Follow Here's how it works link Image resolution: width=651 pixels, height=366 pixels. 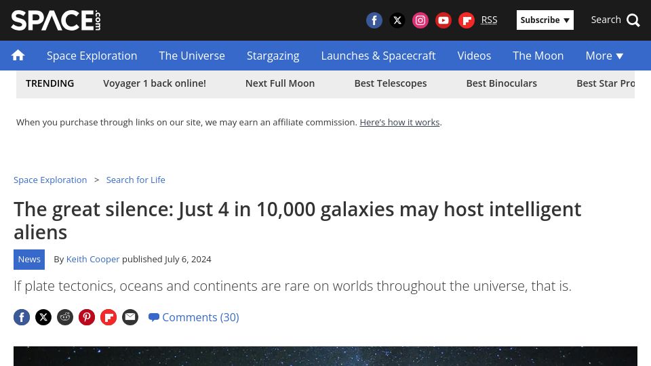[399, 123]
